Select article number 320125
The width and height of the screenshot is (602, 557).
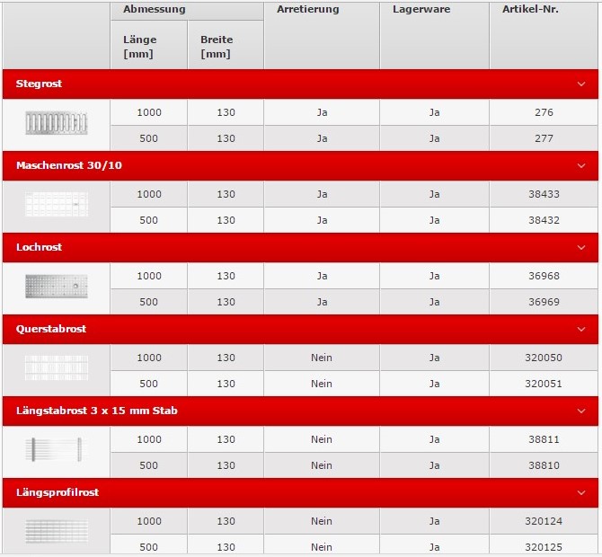click(x=544, y=547)
